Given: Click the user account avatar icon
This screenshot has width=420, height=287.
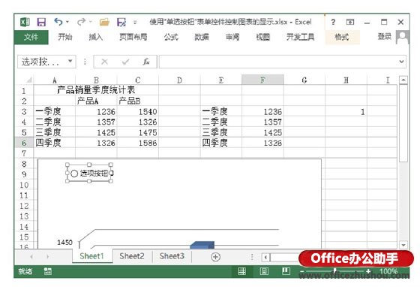Looking at the screenshot, I should (403, 37).
